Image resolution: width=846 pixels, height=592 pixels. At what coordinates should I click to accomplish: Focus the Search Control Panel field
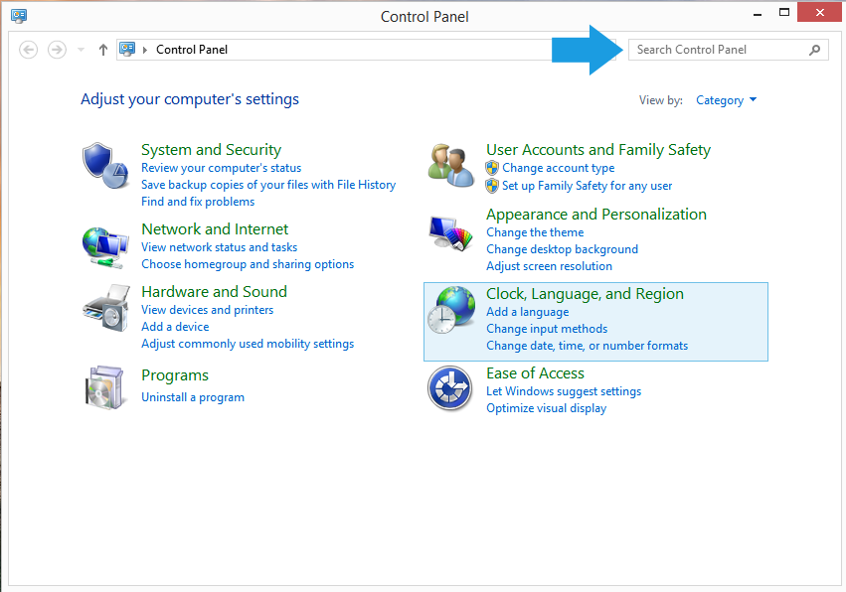[x=729, y=50]
